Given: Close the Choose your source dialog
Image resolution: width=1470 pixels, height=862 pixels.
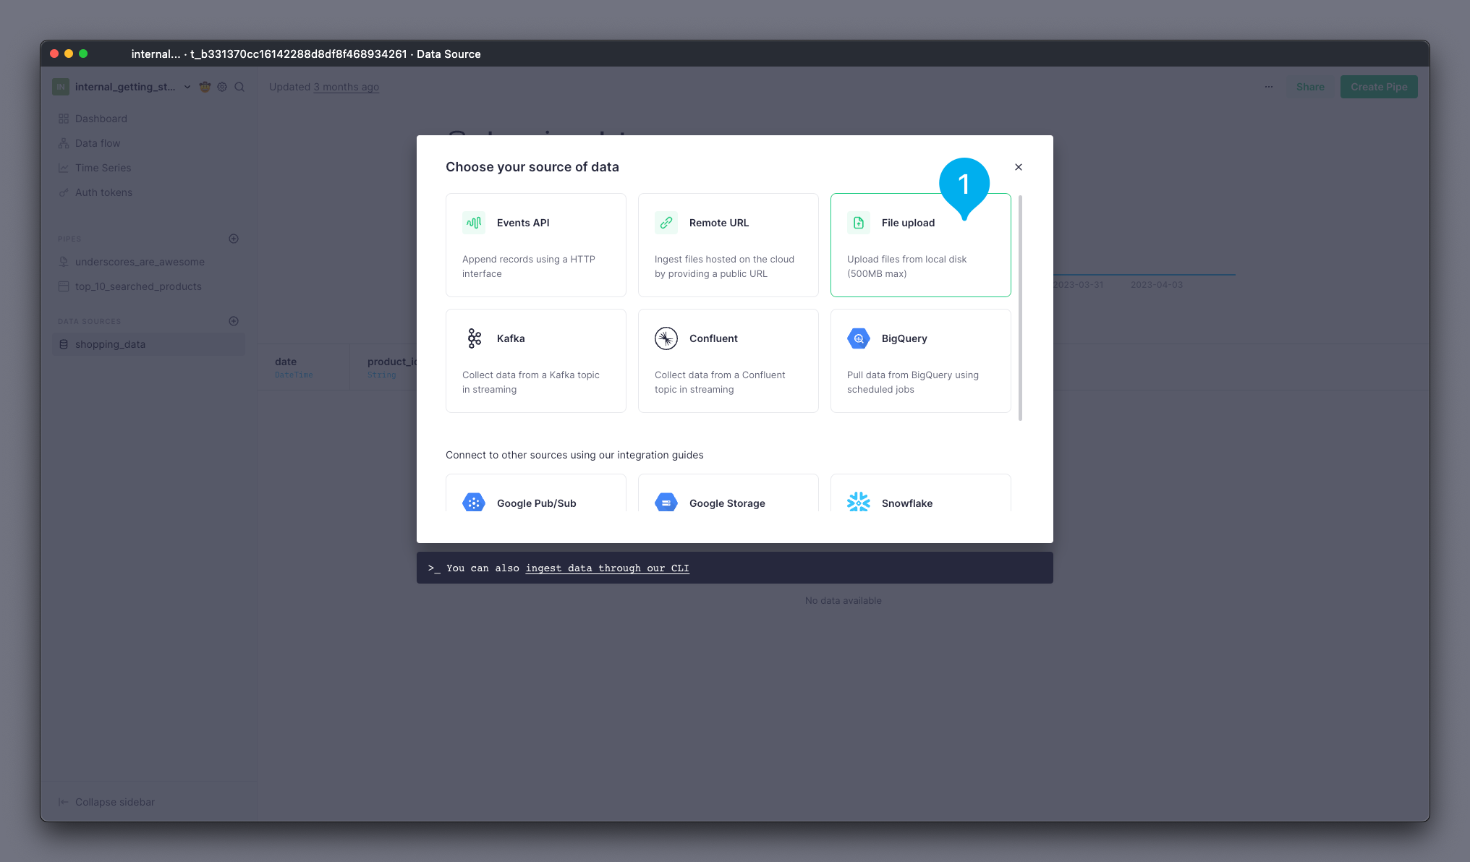Looking at the screenshot, I should 1019,167.
